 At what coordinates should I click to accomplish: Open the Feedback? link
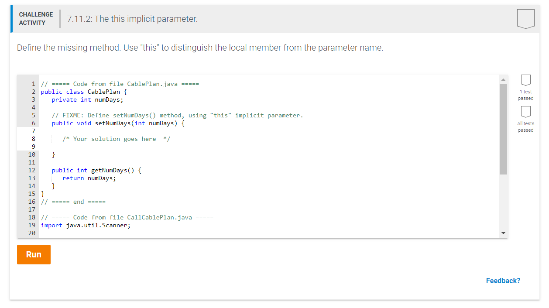pyautogui.click(x=503, y=281)
